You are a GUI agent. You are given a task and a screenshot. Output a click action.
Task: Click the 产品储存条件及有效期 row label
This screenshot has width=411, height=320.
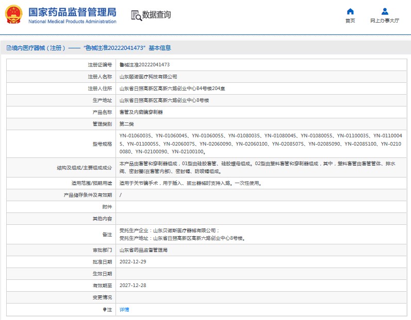click(88, 195)
